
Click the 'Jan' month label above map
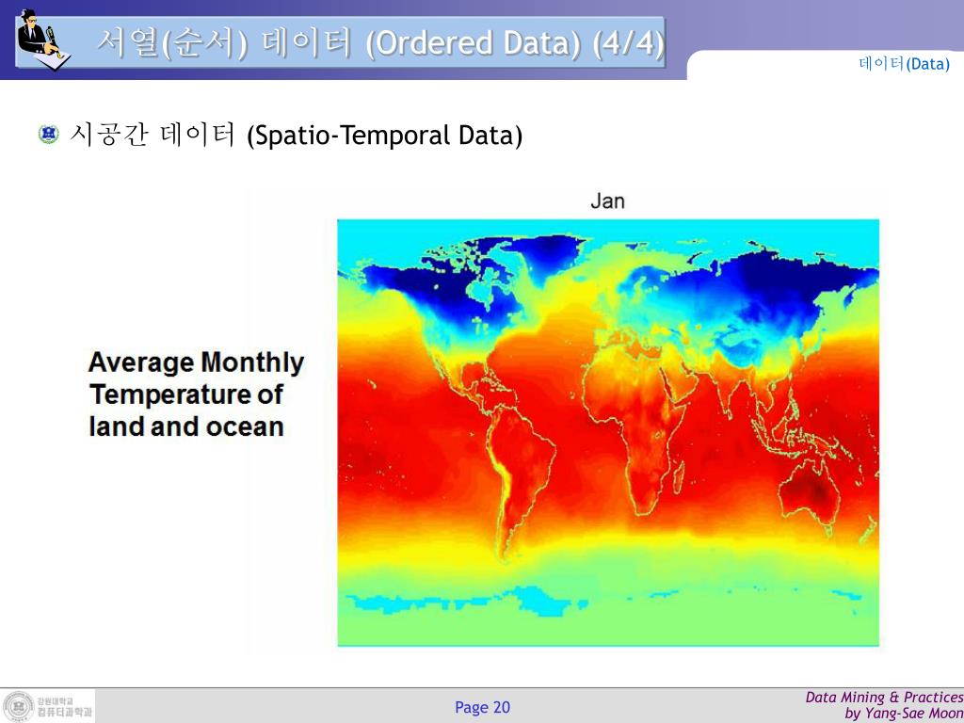607,201
